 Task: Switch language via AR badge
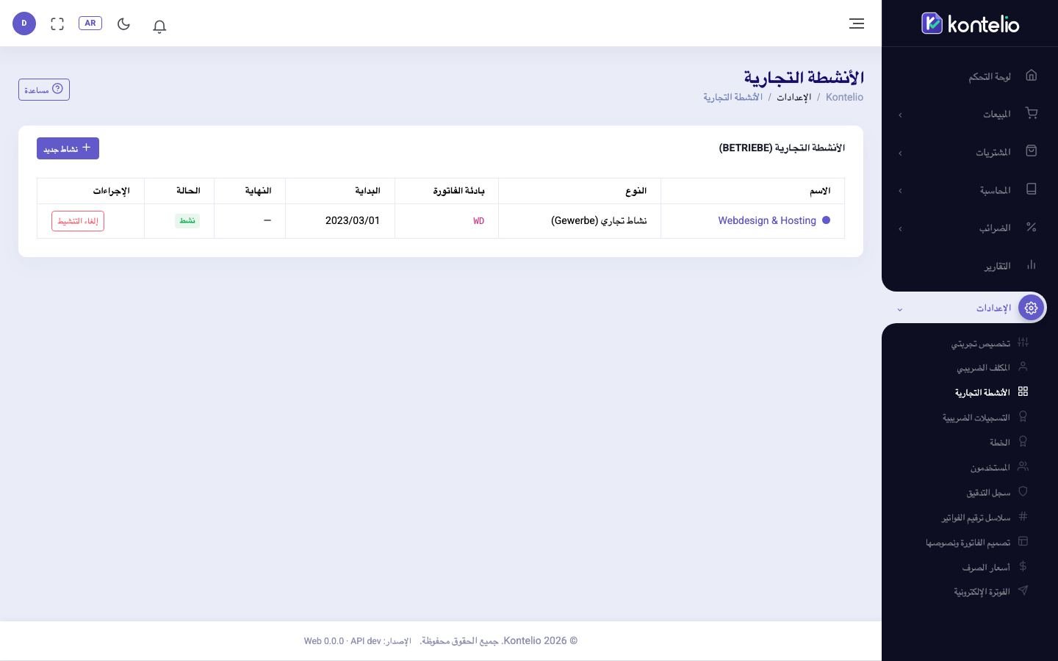click(90, 24)
